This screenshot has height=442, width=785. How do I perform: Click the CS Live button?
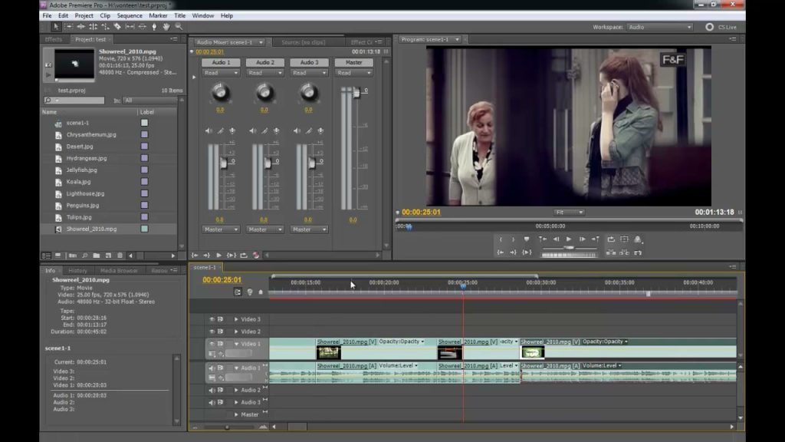(721, 27)
